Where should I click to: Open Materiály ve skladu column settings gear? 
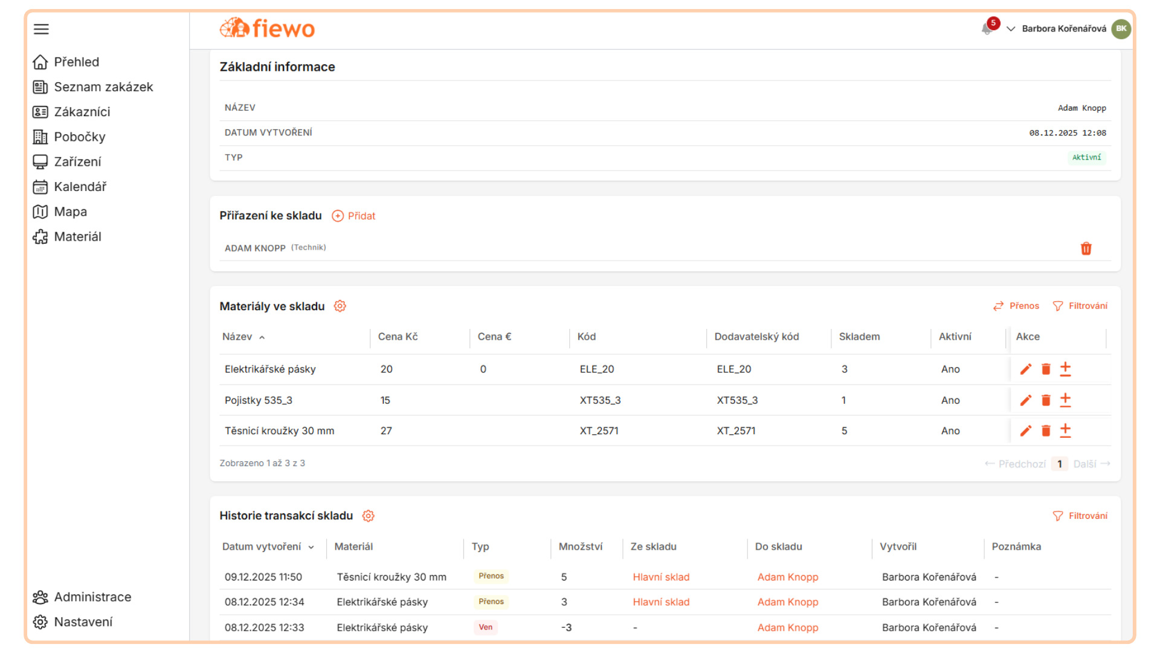click(340, 306)
